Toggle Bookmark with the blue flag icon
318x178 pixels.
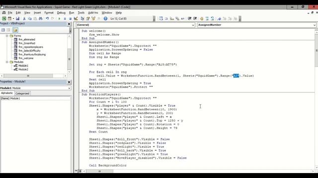[219, 19]
